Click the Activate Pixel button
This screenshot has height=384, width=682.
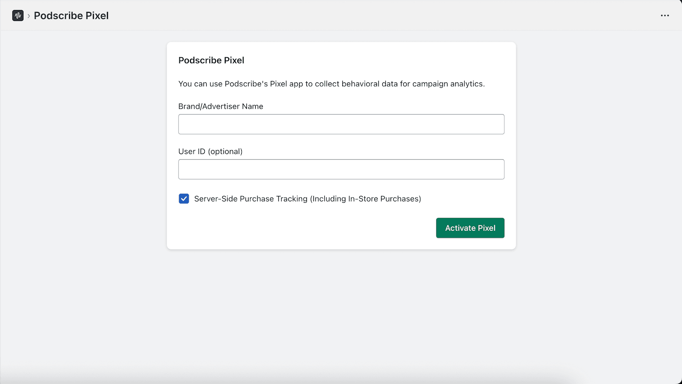[x=470, y=228]
